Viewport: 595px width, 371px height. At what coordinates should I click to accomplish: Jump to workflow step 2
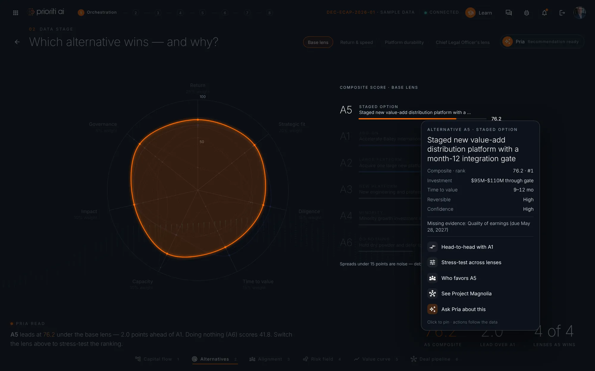click(x=136, y=13)
